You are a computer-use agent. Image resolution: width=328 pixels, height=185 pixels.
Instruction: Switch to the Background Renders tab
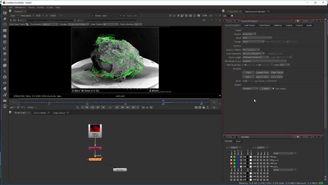[255, 11]
